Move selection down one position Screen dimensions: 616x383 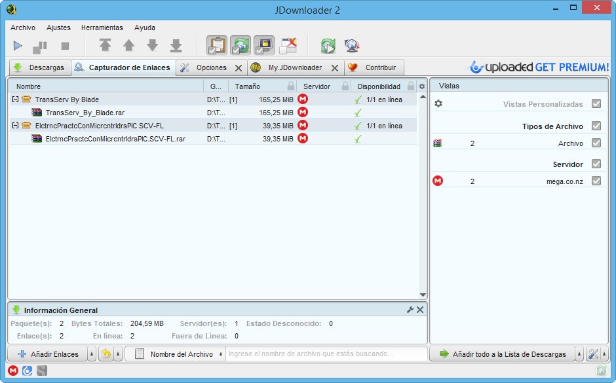pos(153,46)
